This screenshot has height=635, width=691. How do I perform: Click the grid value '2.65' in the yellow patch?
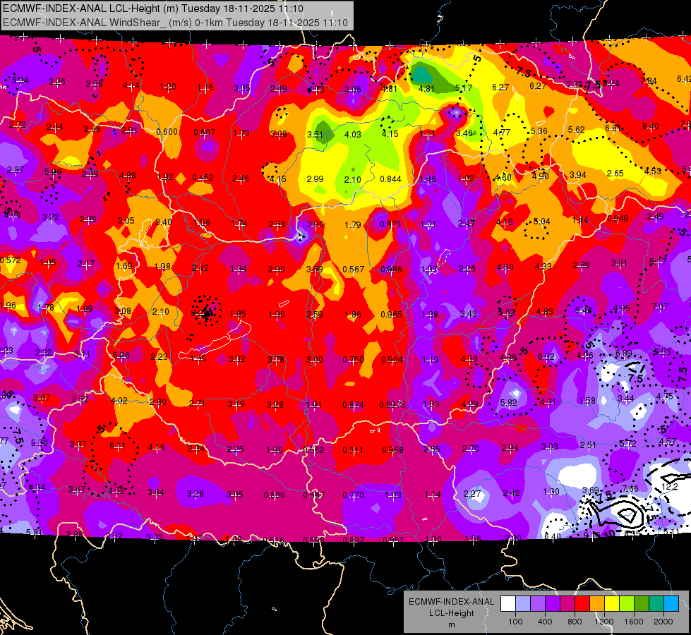(x=615, y=173)
